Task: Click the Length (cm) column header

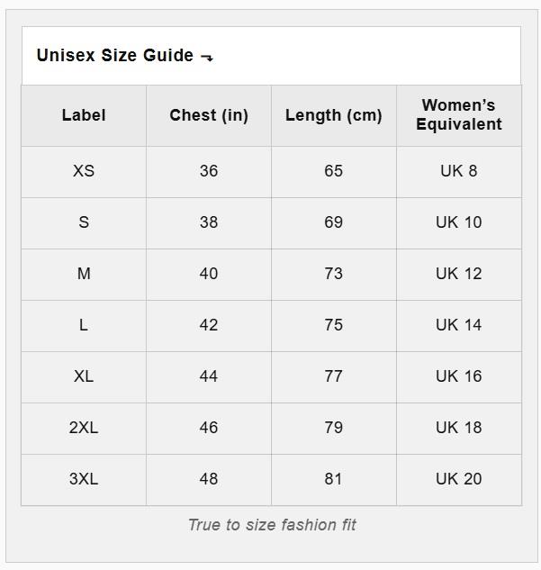Action: point(334,115)
